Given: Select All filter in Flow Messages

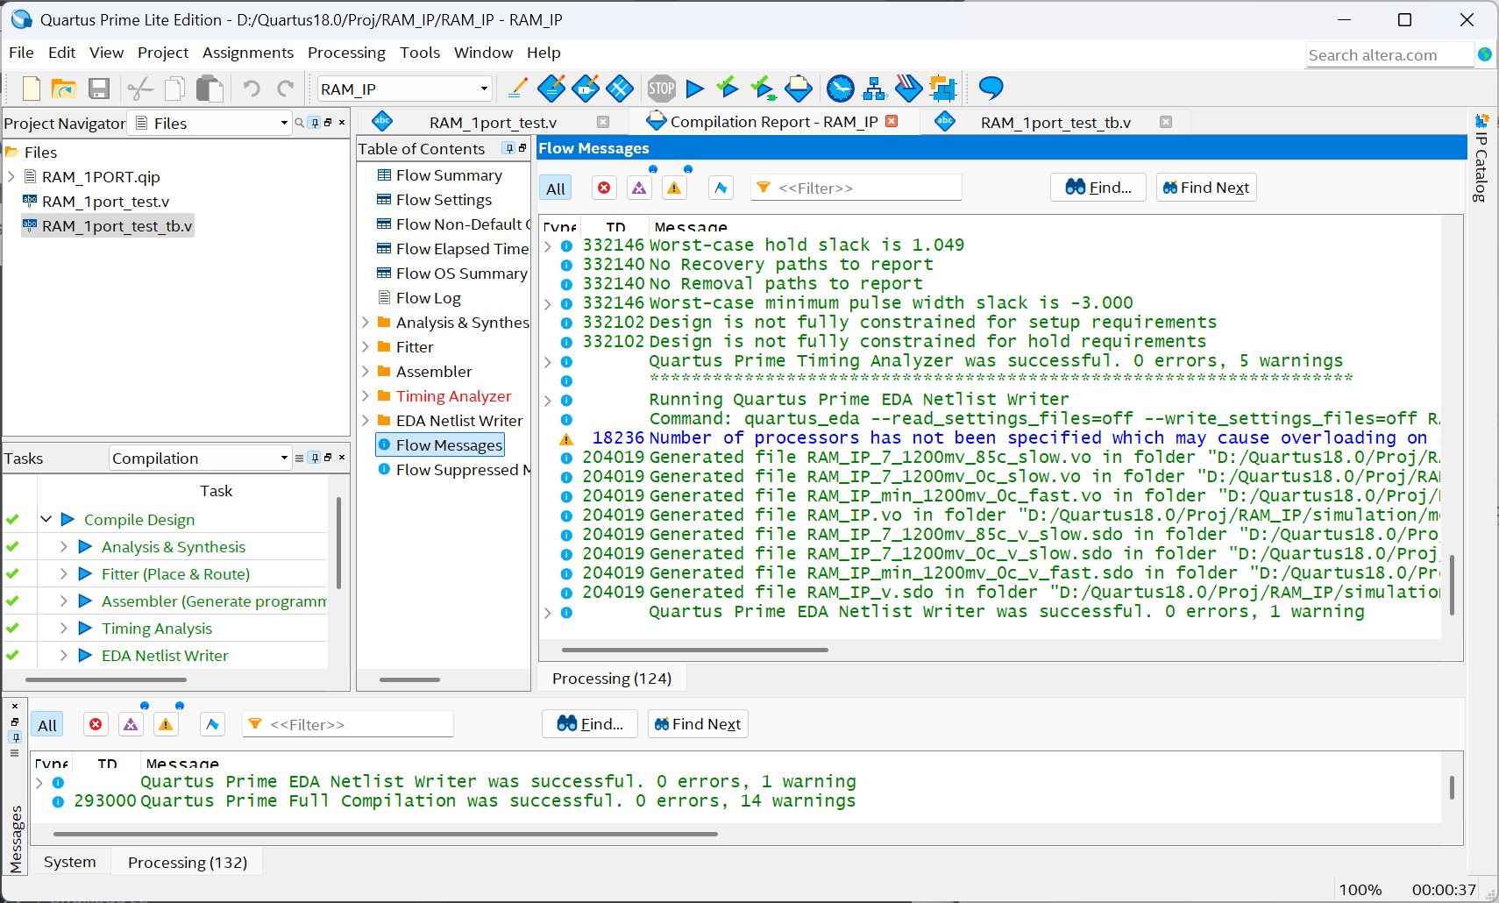Looking at the screenshot, I should click(x=556, y=188).
